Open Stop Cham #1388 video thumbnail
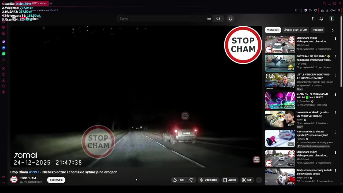Viewport: 343px width, 193px height. (x=280, y=44)
